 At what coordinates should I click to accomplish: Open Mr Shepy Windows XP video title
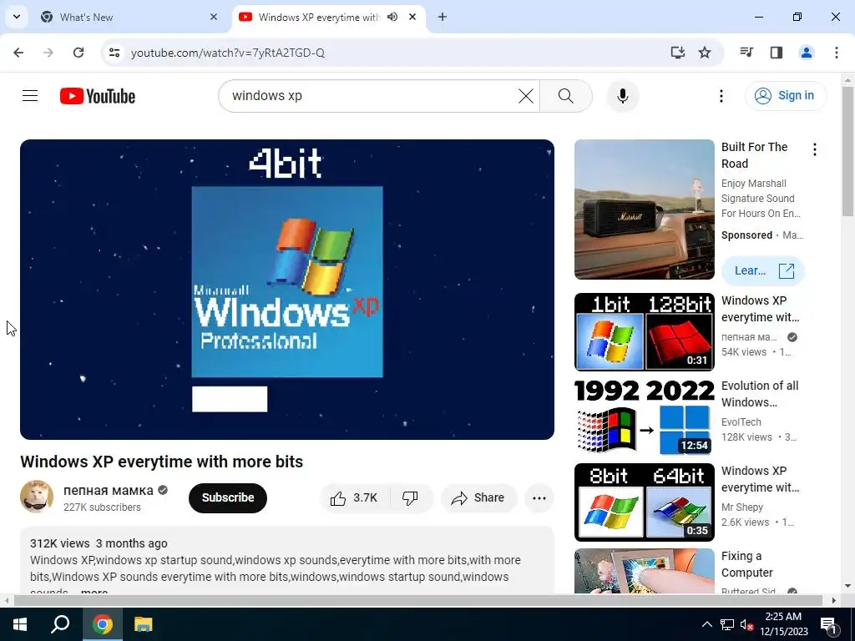coord(760,479)
